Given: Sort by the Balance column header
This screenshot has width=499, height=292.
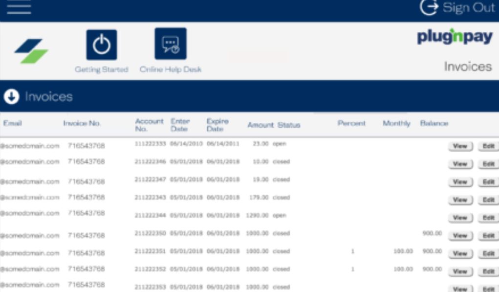Looking at the screenshot, I should (434, 123).
